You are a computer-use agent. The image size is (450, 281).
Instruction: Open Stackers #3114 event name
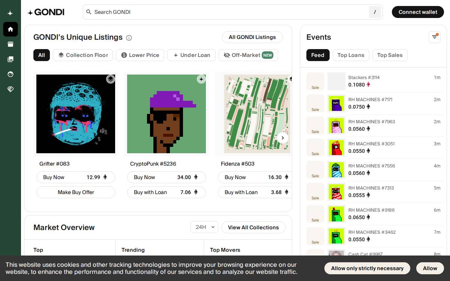[x=364, y=78]
